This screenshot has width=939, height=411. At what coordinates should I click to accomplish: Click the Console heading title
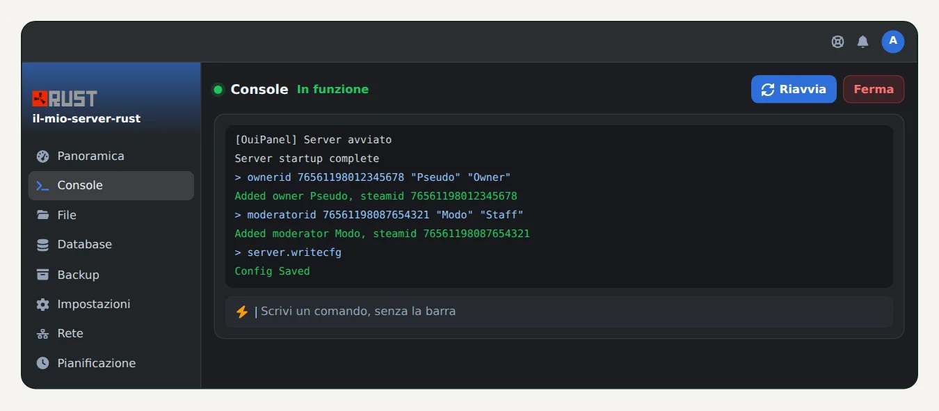[x=259, y=89]
